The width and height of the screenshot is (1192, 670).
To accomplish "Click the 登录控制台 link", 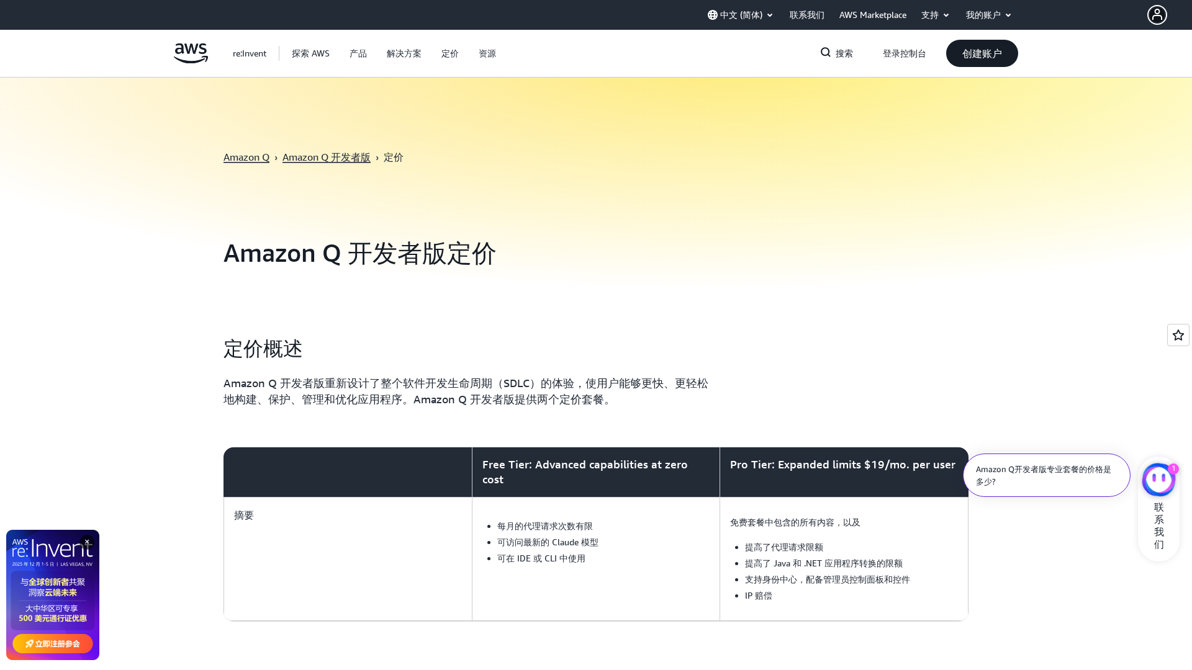I will tap(904, 53).
